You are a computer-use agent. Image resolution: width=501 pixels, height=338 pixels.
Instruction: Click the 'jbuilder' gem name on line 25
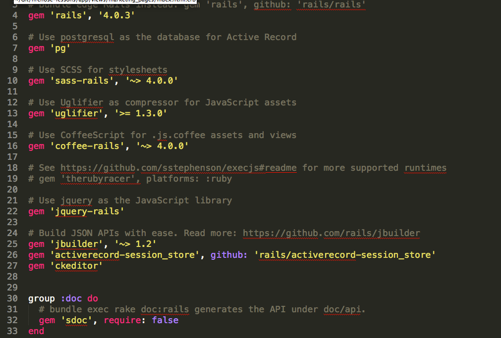[76, 244]
